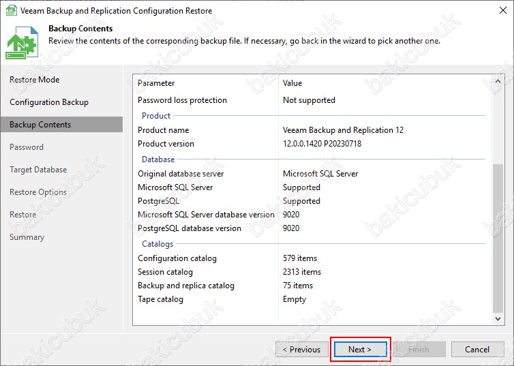
Task: Select the Configuration catalog row
Action: coord(312,258)
